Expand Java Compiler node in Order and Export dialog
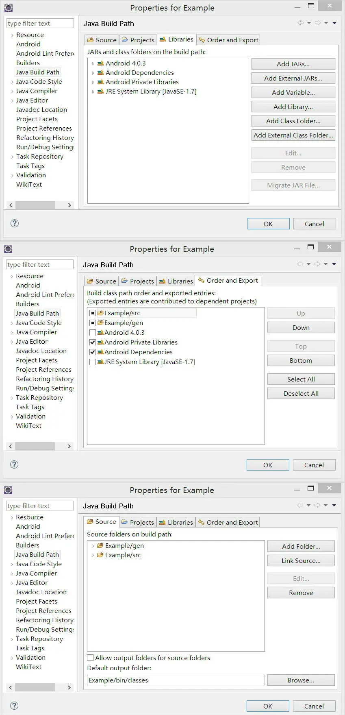This screenshot has width=345, height=715. click(x=12, y=332)
